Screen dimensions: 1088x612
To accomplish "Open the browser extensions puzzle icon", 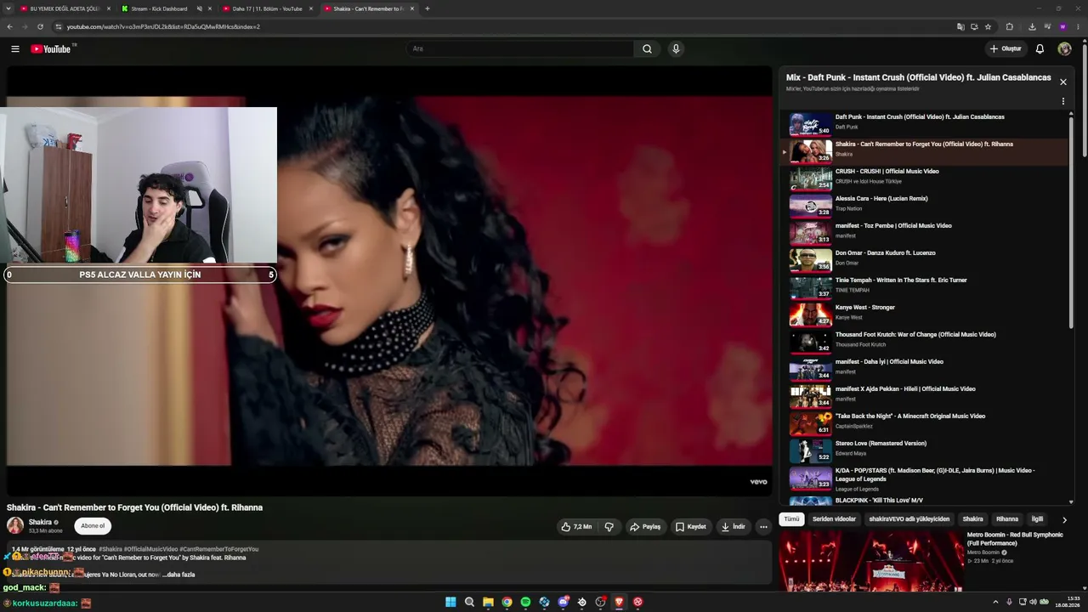I will (1009, 26).
